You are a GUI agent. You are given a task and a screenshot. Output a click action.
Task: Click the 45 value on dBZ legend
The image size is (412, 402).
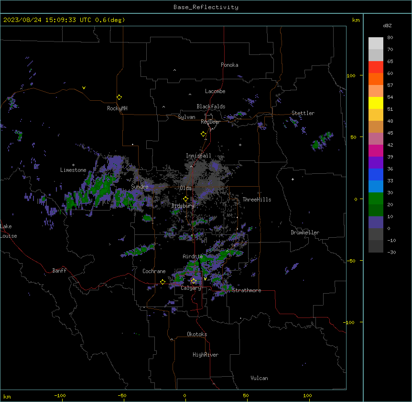(x=390, y=133)
